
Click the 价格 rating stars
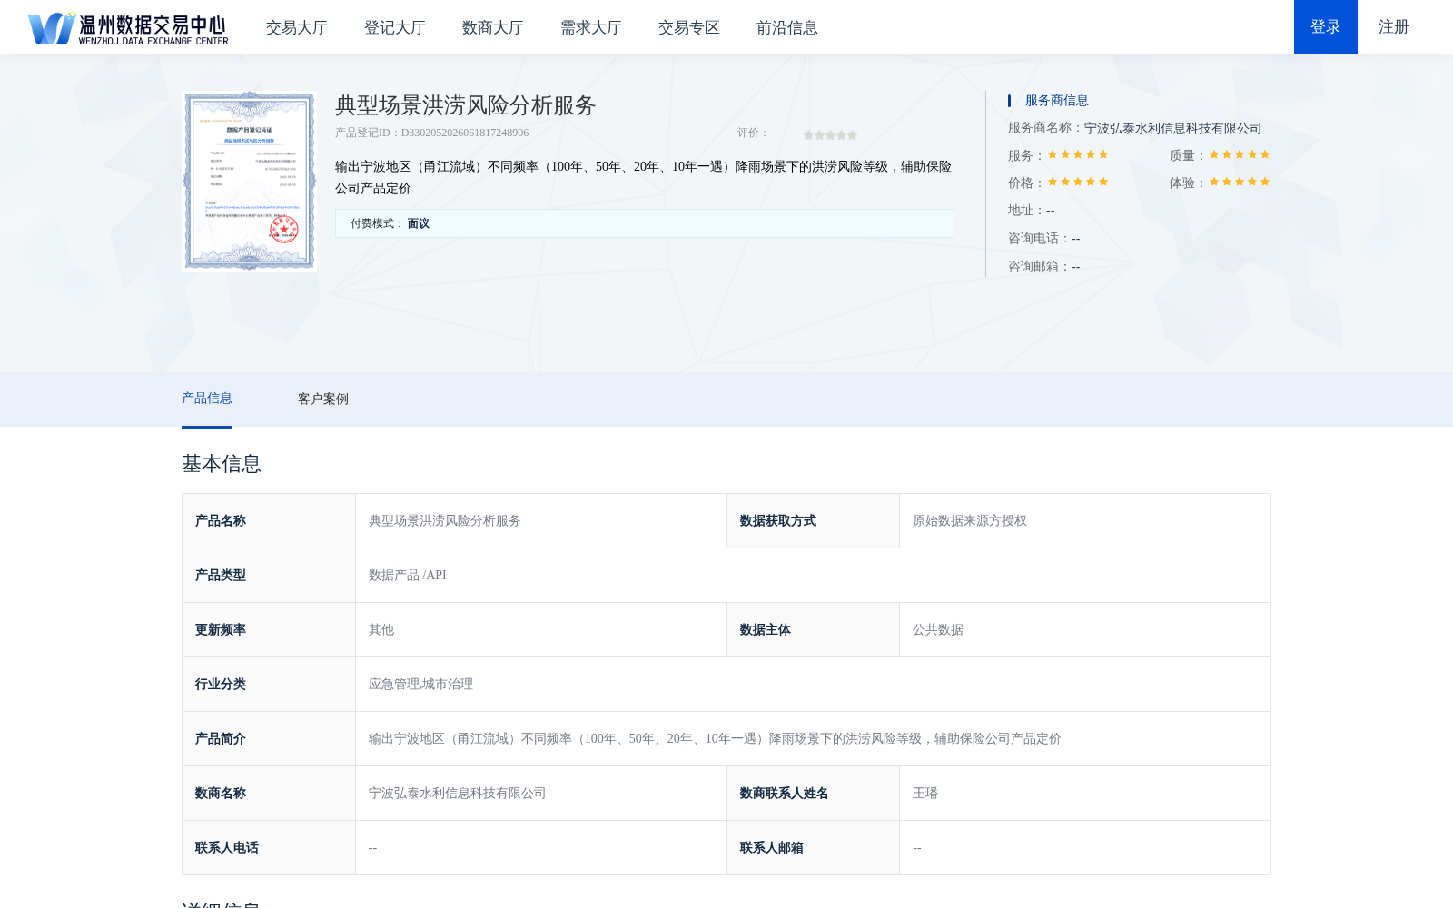click(1078, 183)
